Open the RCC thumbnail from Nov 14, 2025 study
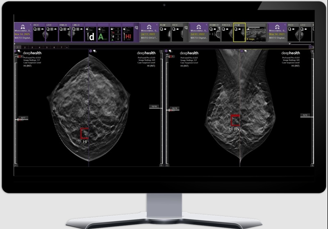Image resolution: width=328 pixels, height=229 pixels. click(39, 35)
